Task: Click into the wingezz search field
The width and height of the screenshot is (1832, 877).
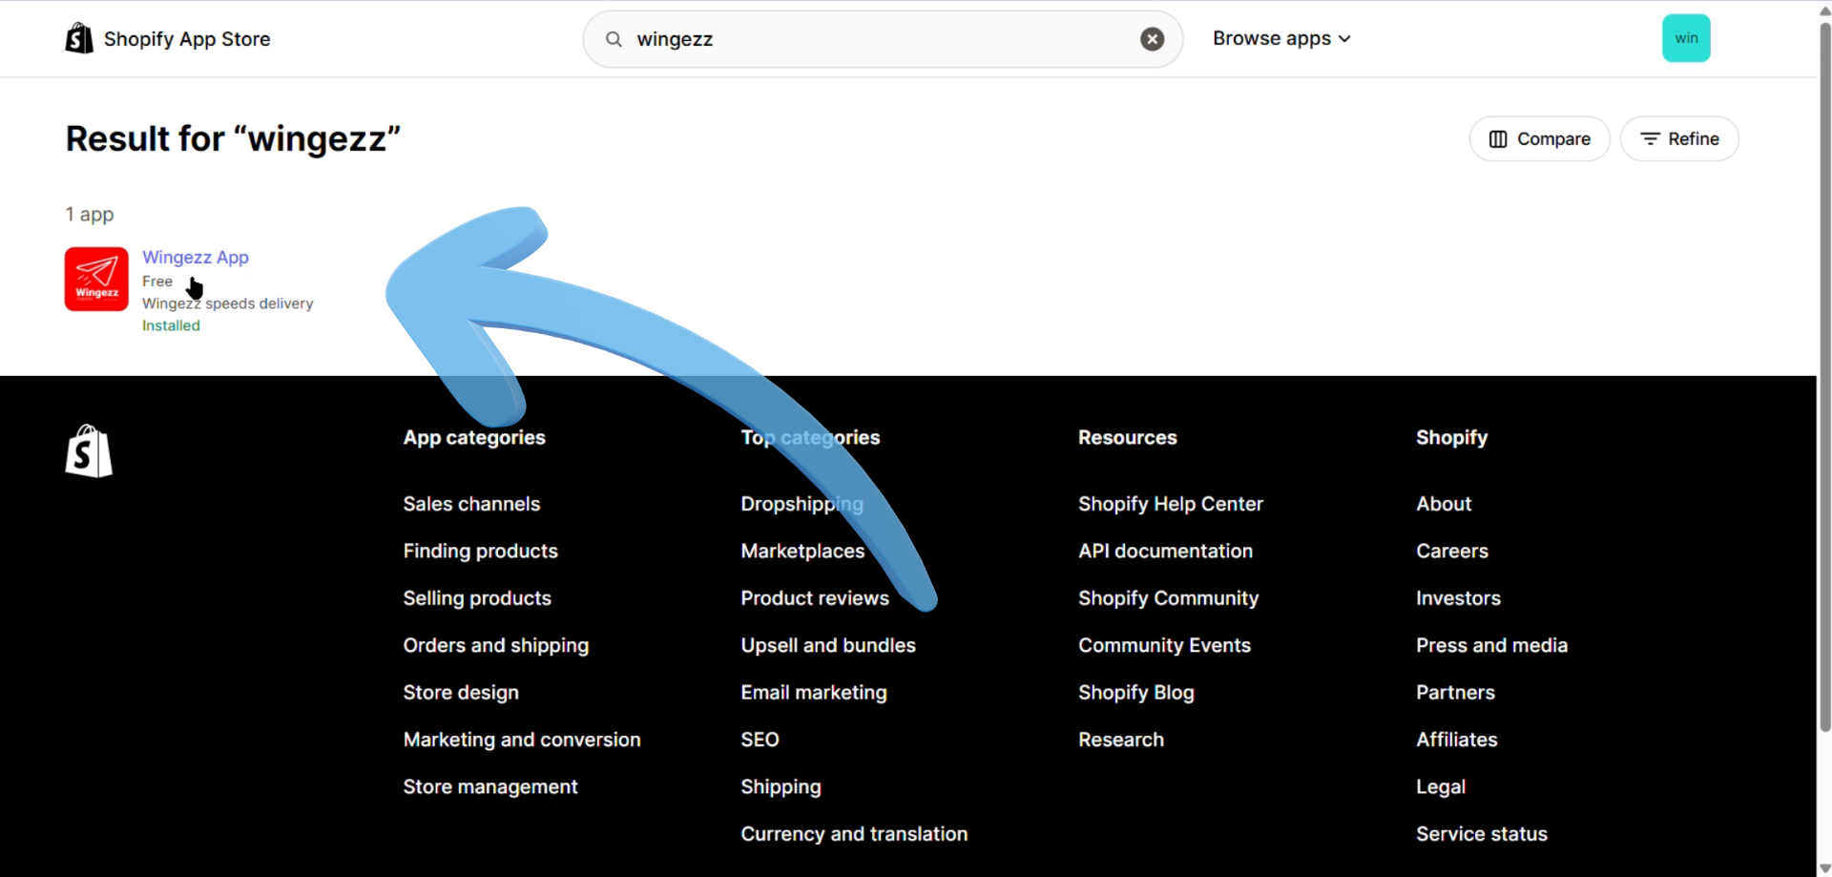Action: click(878, 39)
